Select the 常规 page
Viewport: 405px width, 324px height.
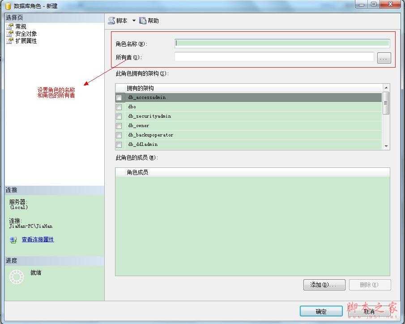[21, 26]
